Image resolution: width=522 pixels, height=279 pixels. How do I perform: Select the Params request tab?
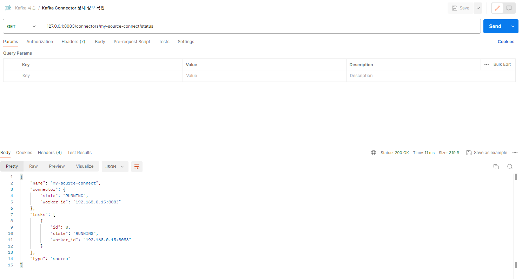(11, 42)
